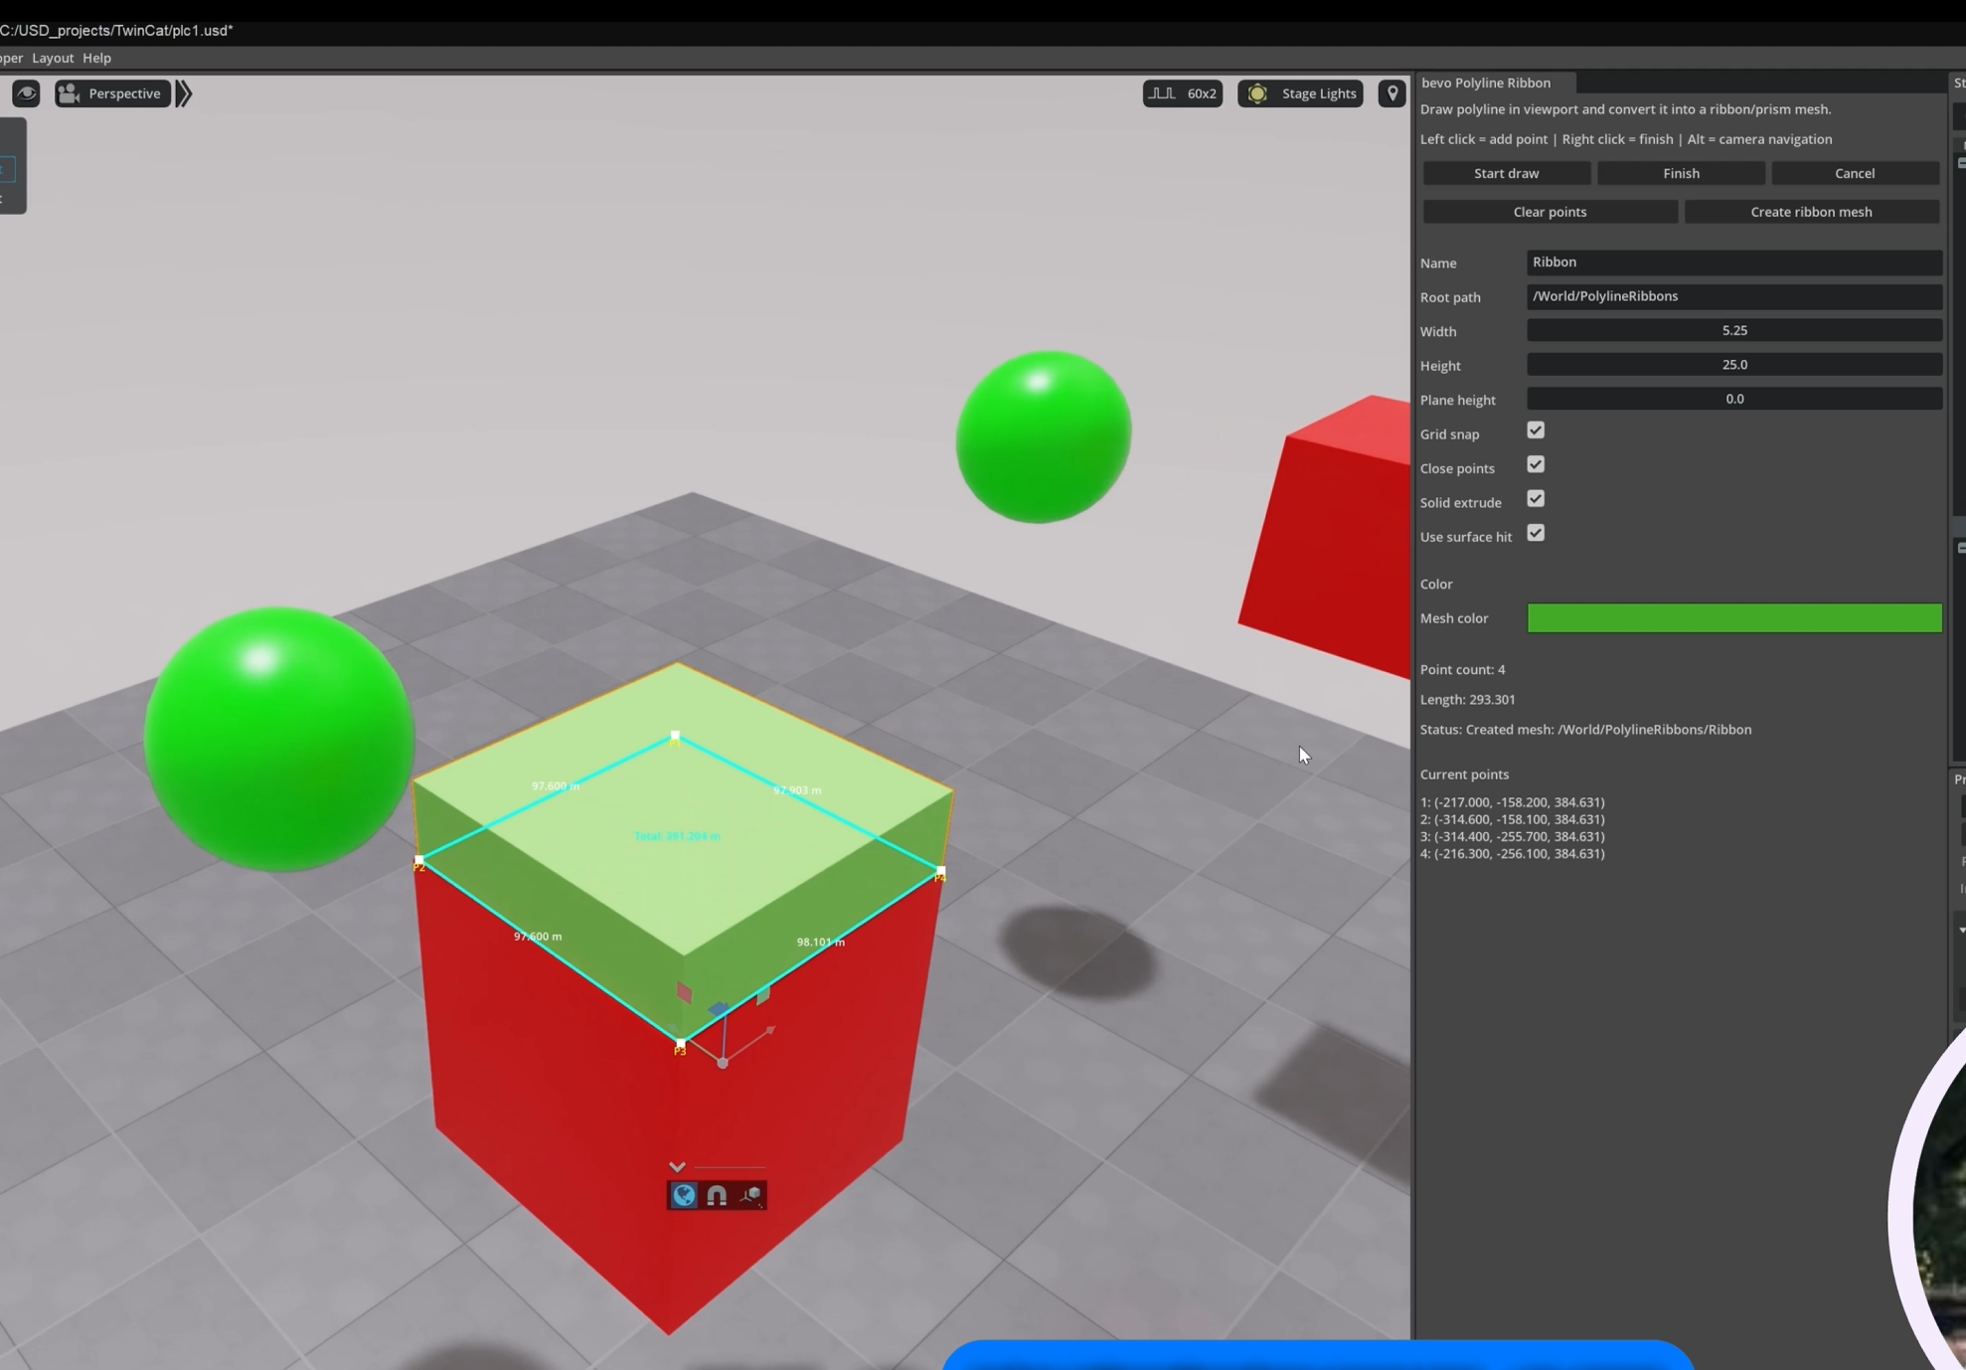Click point 2 coordinates (-314.600, -158.100)
Viewport: 1966px width, 1370px height.
coord(1512,819)
